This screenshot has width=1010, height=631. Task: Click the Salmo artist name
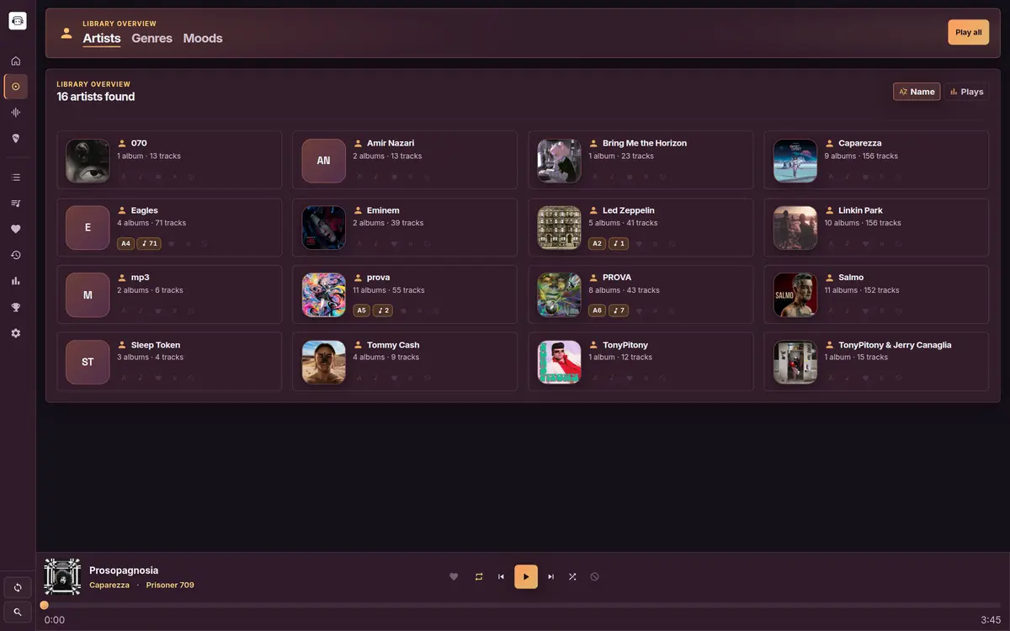pos(851,277)
